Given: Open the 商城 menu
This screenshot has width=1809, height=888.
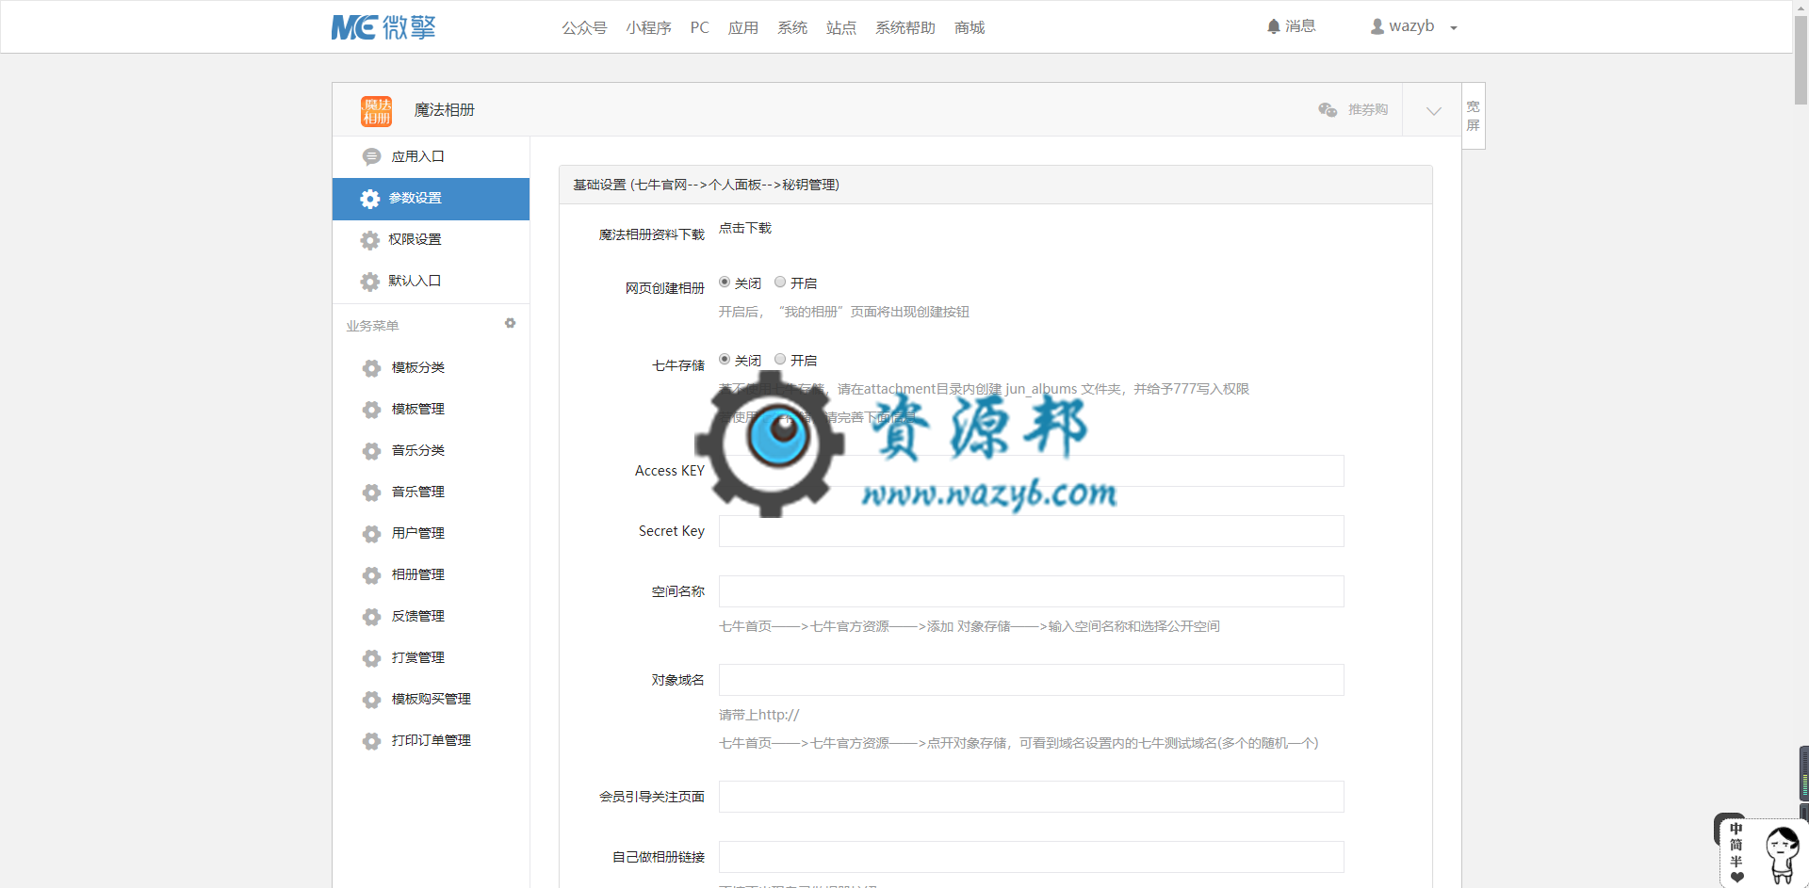Looking at the screenshot, I should 970,27.
